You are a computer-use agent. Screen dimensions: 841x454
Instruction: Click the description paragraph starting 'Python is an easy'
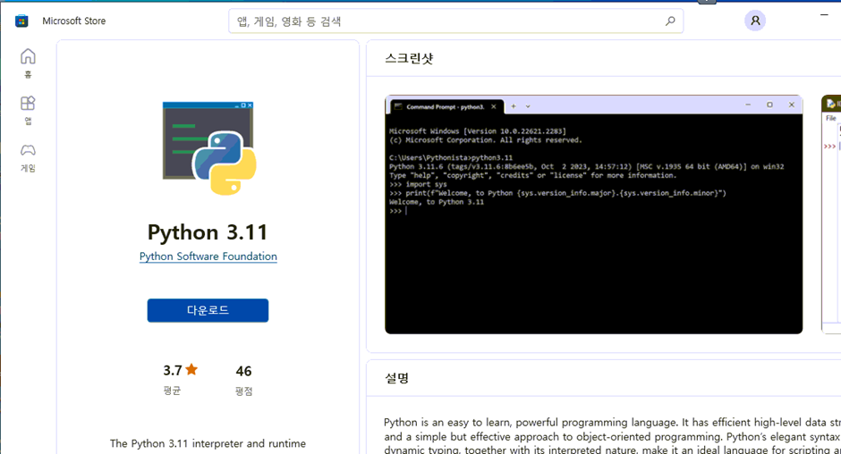pyautogui.click(x=613, y=436)
